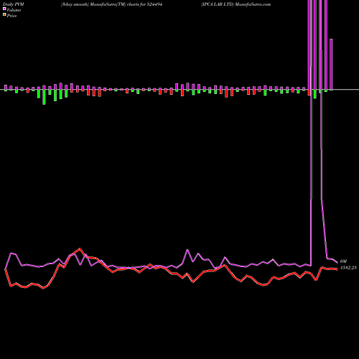Select the 'Volume' legend label

point(14,10)
